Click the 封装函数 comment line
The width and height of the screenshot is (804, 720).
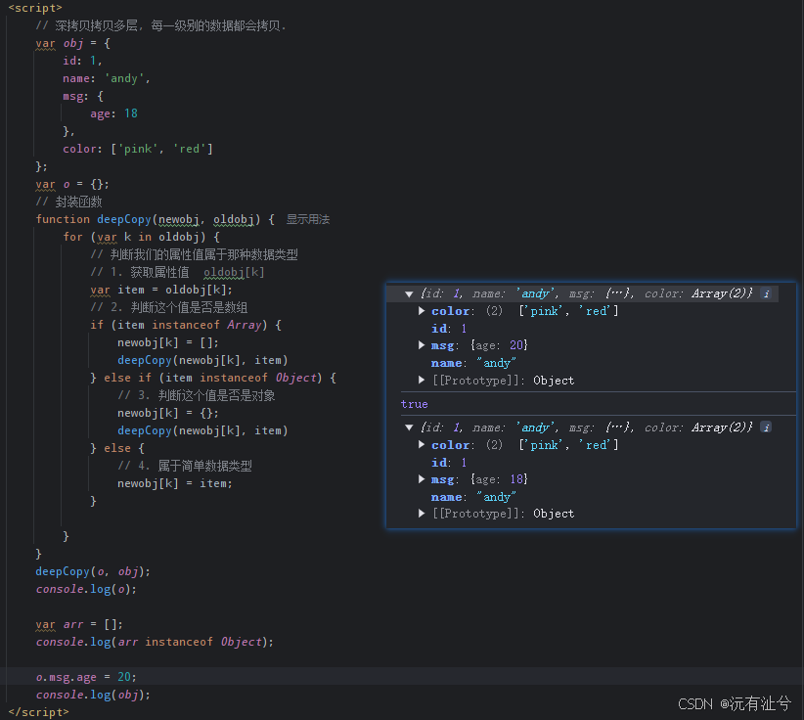coord(68,202)
